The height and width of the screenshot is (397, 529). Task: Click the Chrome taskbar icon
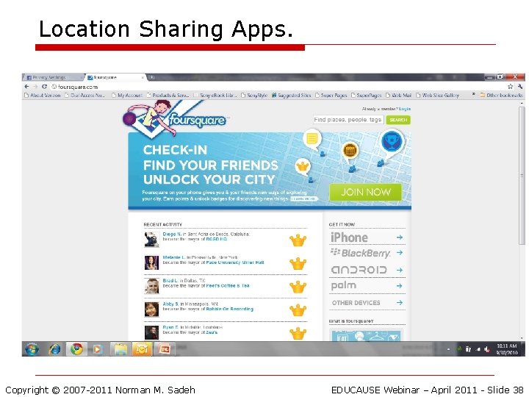[x=76, y=349]
